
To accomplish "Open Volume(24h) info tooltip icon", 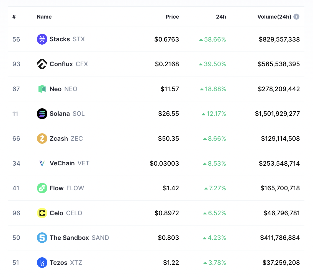I will pos(296,17).
